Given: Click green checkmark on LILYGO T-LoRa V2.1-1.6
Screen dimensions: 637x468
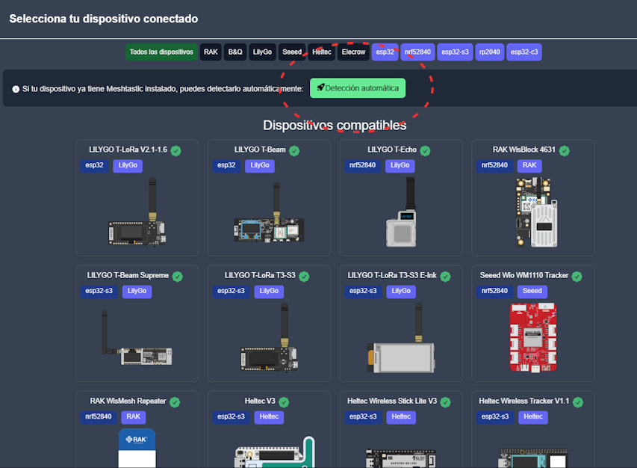Looking at the screenshot, I should [176, 151].
